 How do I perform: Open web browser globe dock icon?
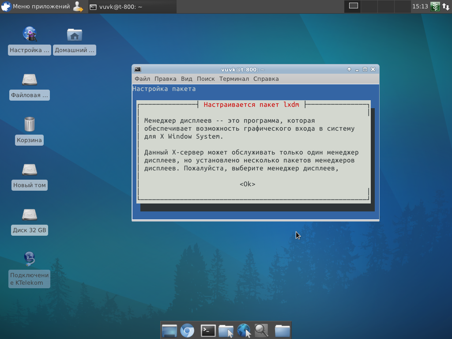click(244, 330)
